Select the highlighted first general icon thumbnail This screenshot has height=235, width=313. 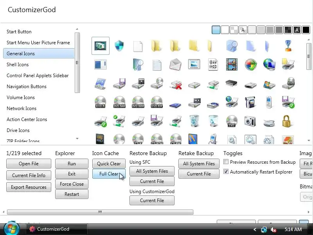pos(101,45)
